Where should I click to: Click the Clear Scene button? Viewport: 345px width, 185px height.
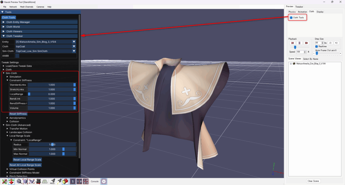click(313, 181)
